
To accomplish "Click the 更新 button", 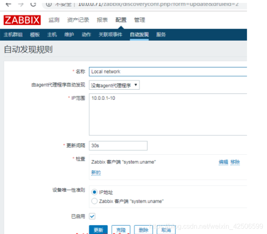I will click(98, 230).
